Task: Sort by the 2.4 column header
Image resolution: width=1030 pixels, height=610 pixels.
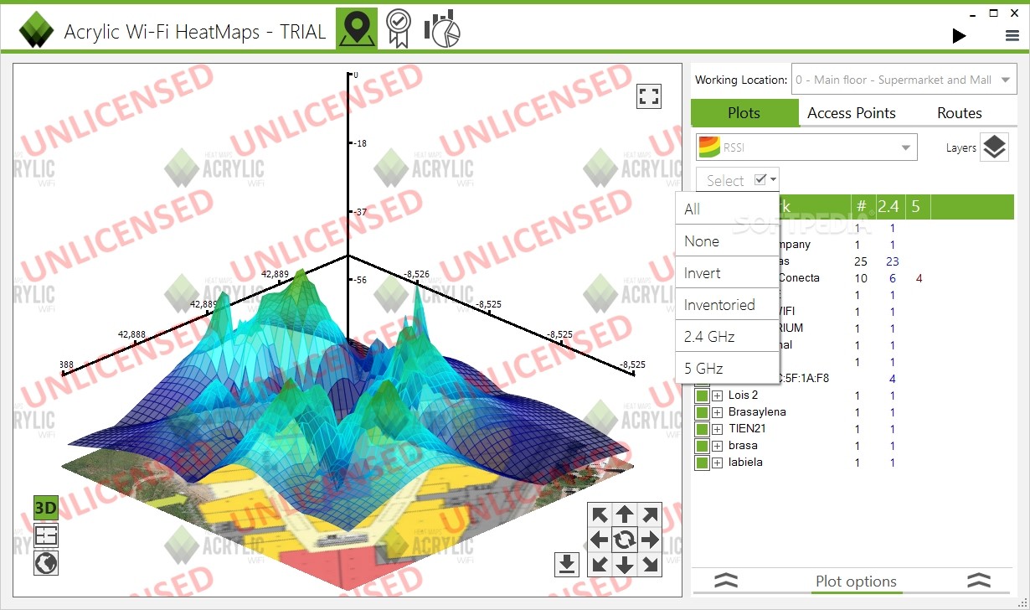Action: [x=888, y=206]
